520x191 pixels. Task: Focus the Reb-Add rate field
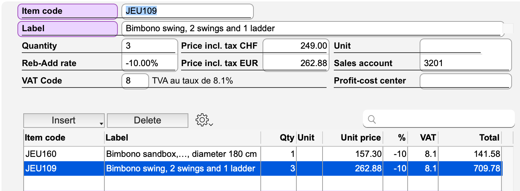click(149, 63)
